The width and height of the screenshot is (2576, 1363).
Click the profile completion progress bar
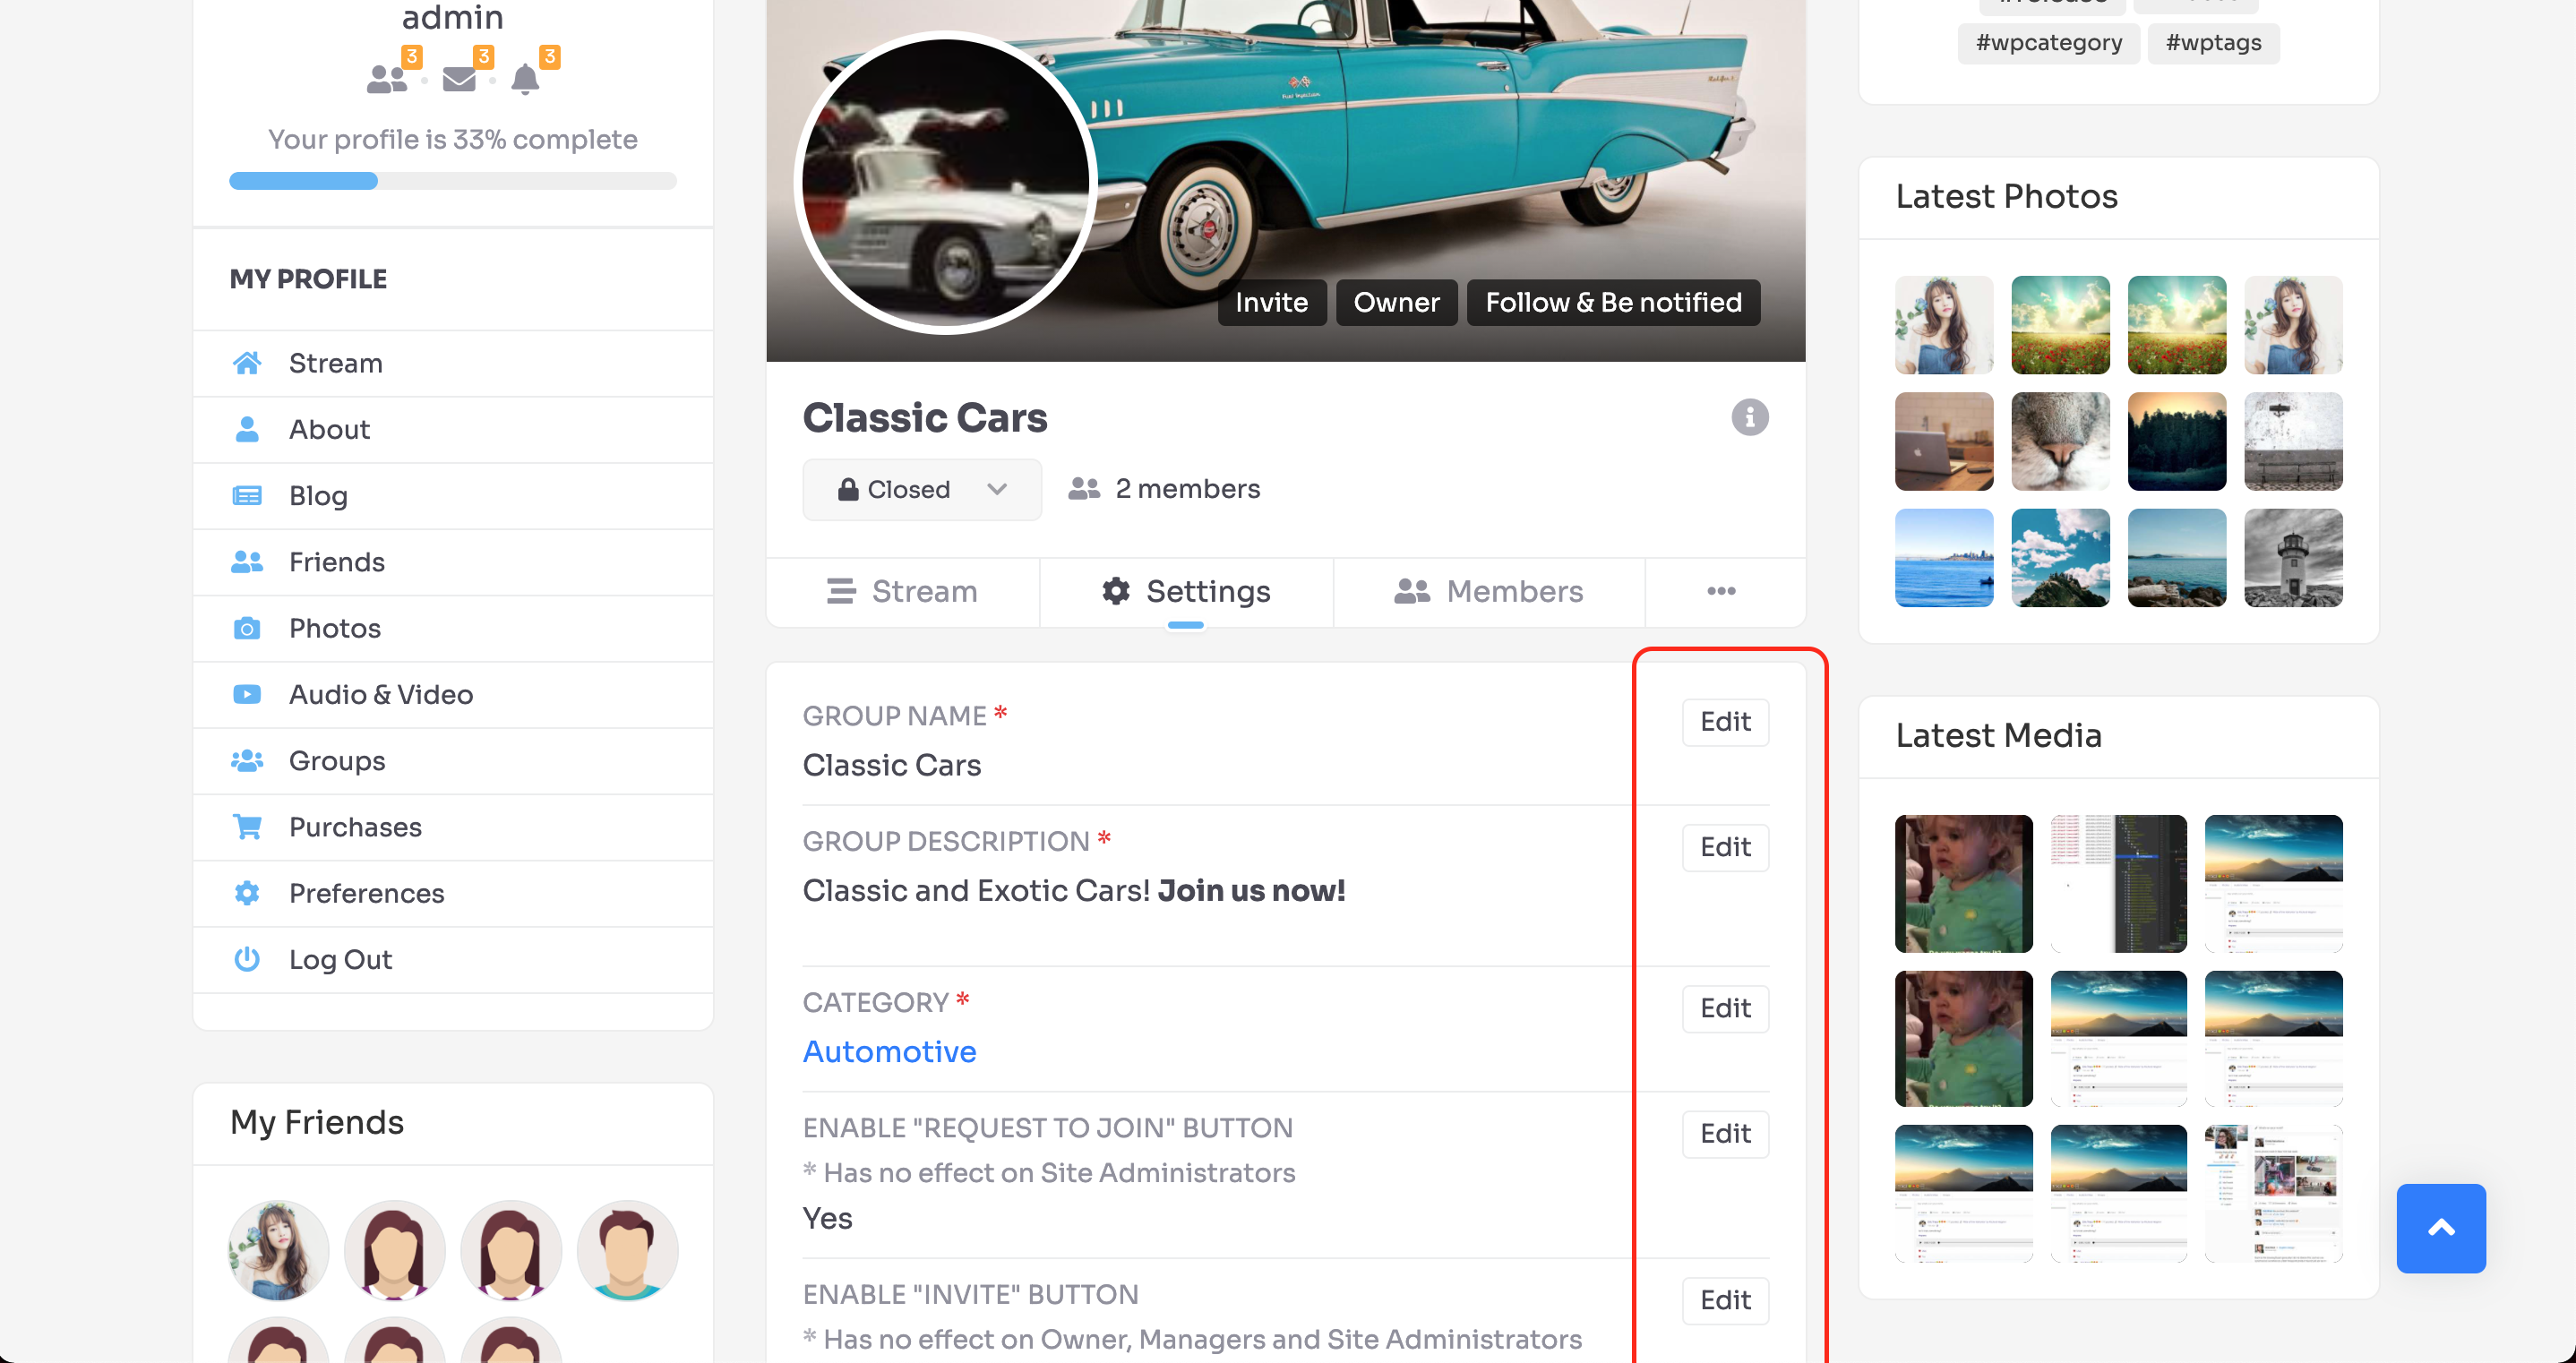(452, 181)
